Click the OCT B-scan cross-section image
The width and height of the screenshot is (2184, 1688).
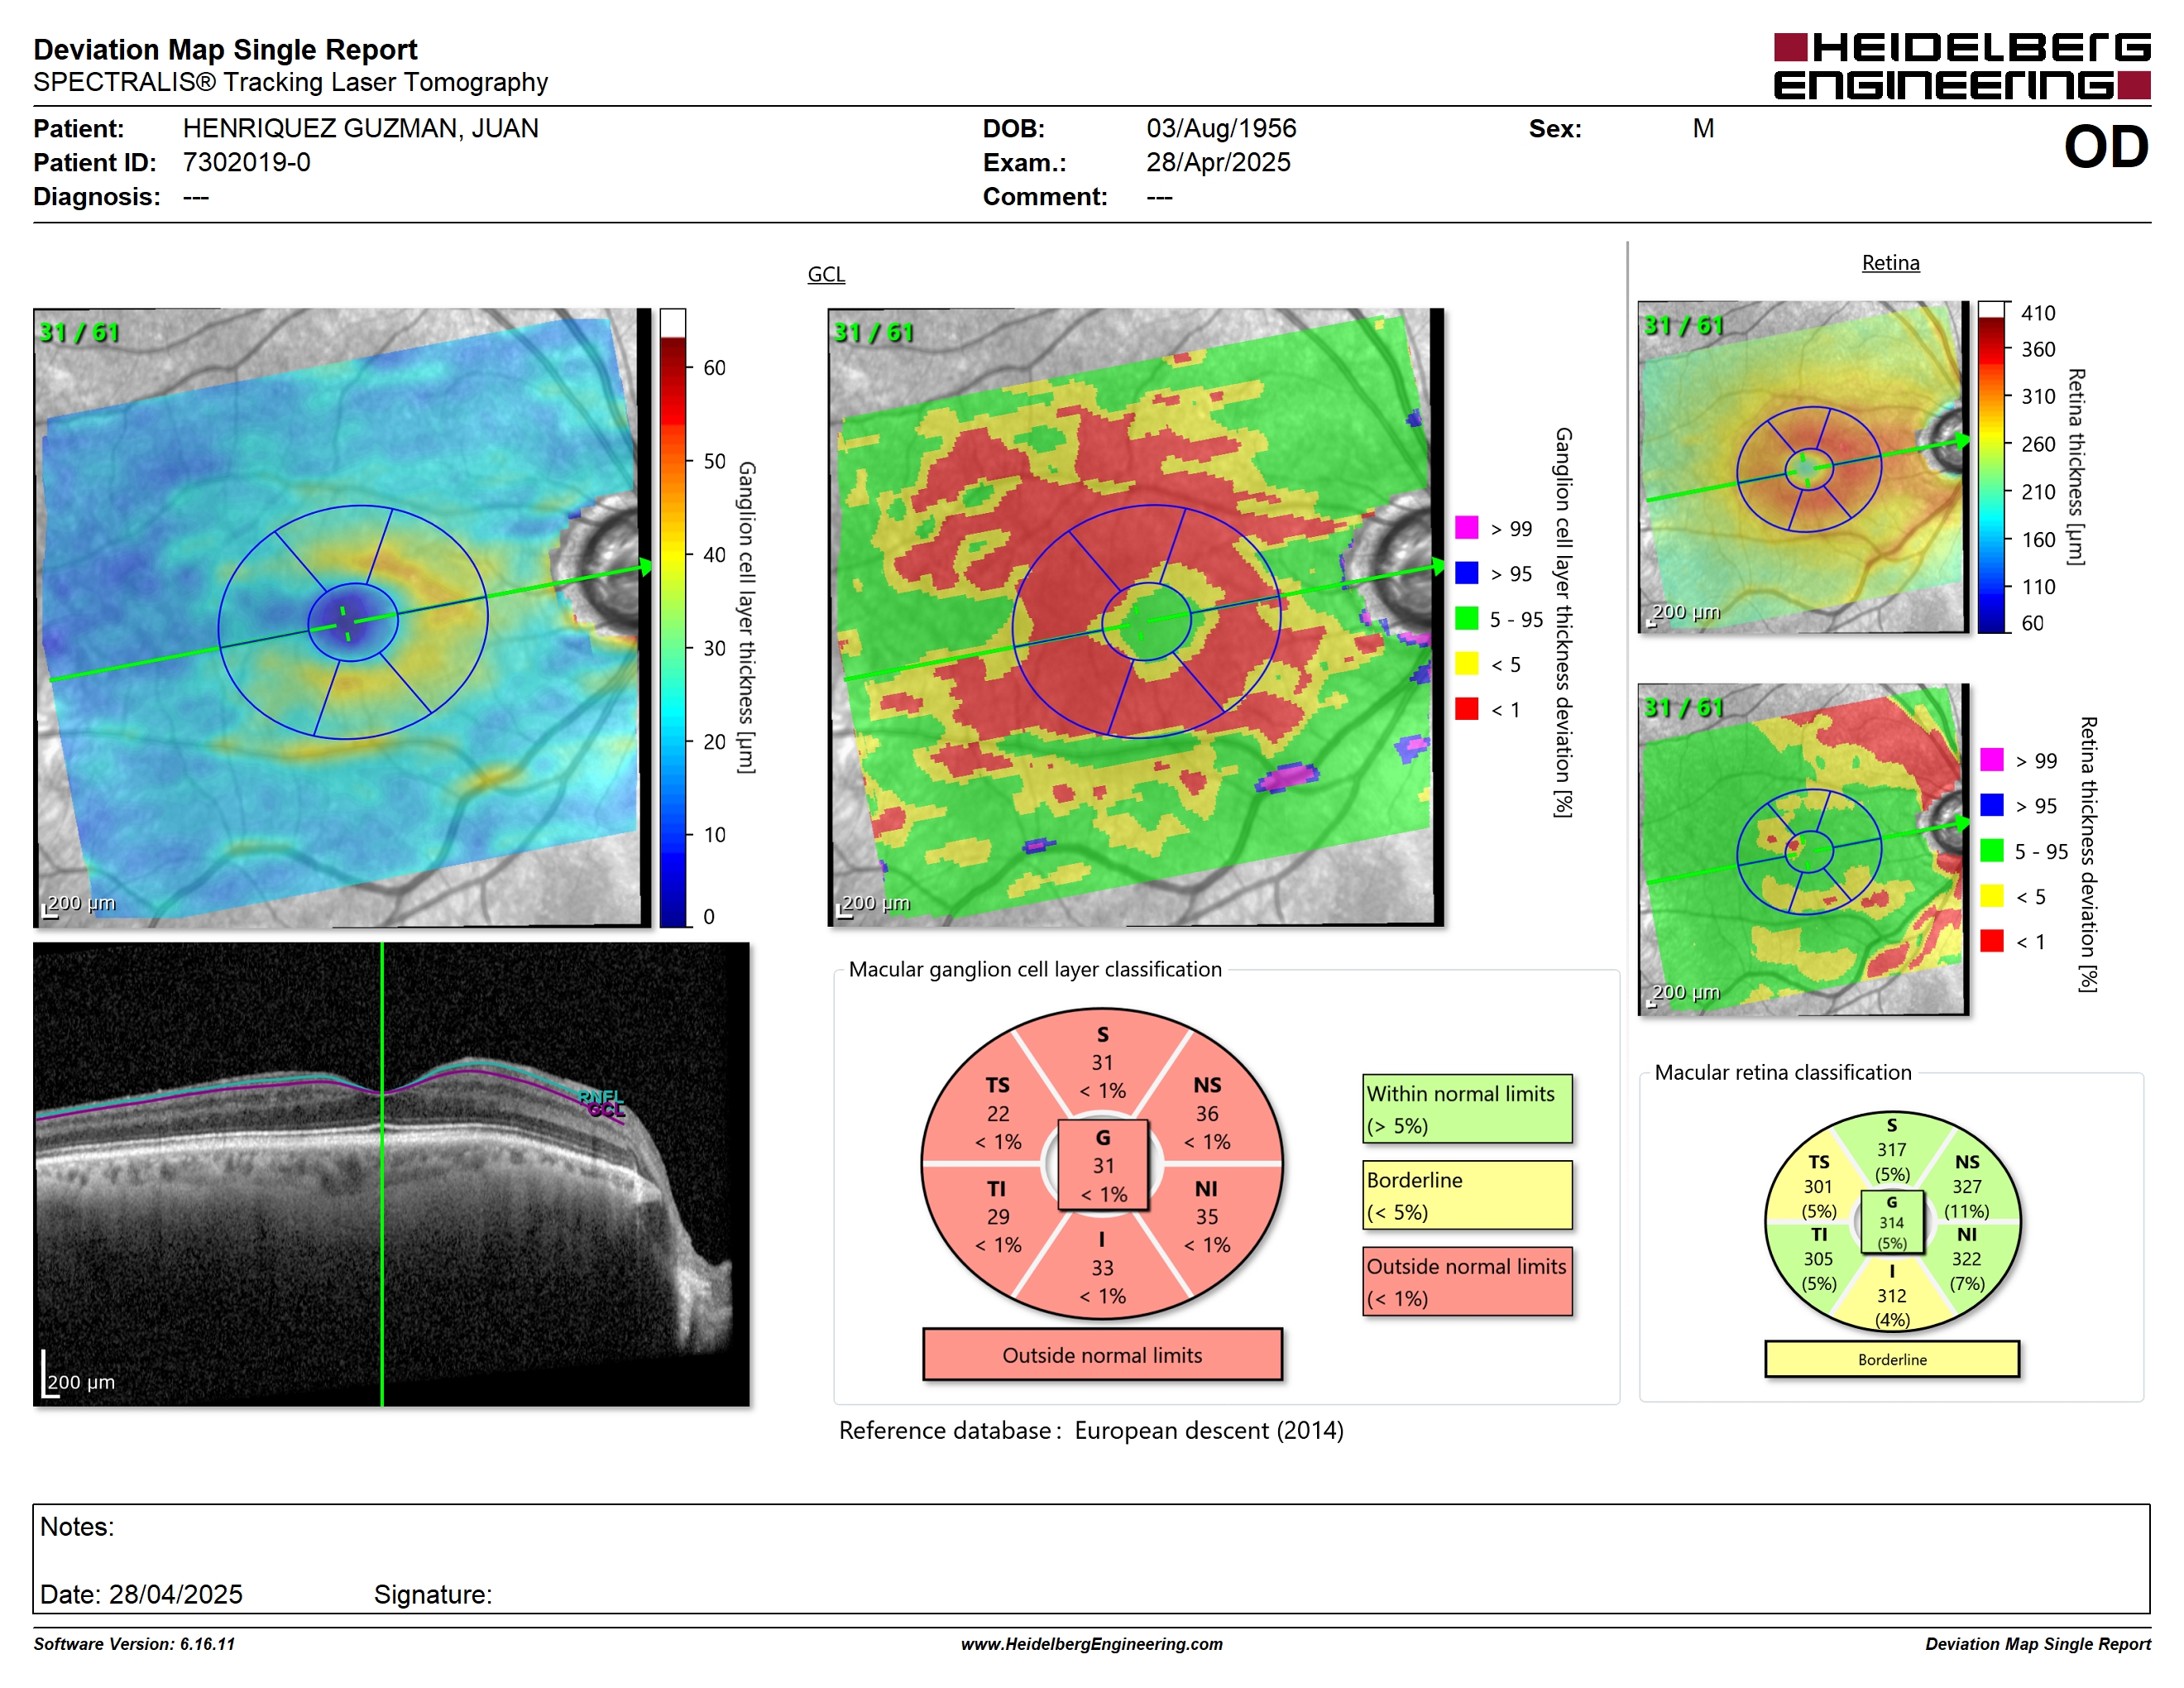pos(391,1174)
